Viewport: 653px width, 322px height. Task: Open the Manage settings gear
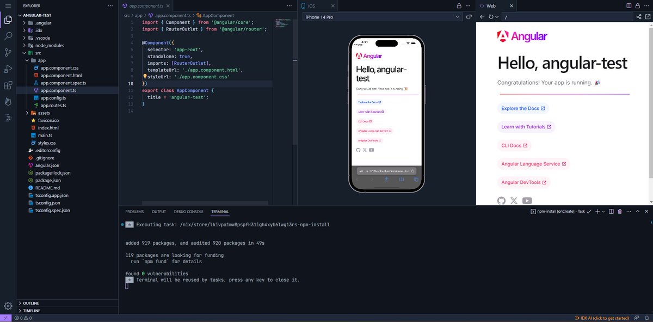[x=8, y=306]
